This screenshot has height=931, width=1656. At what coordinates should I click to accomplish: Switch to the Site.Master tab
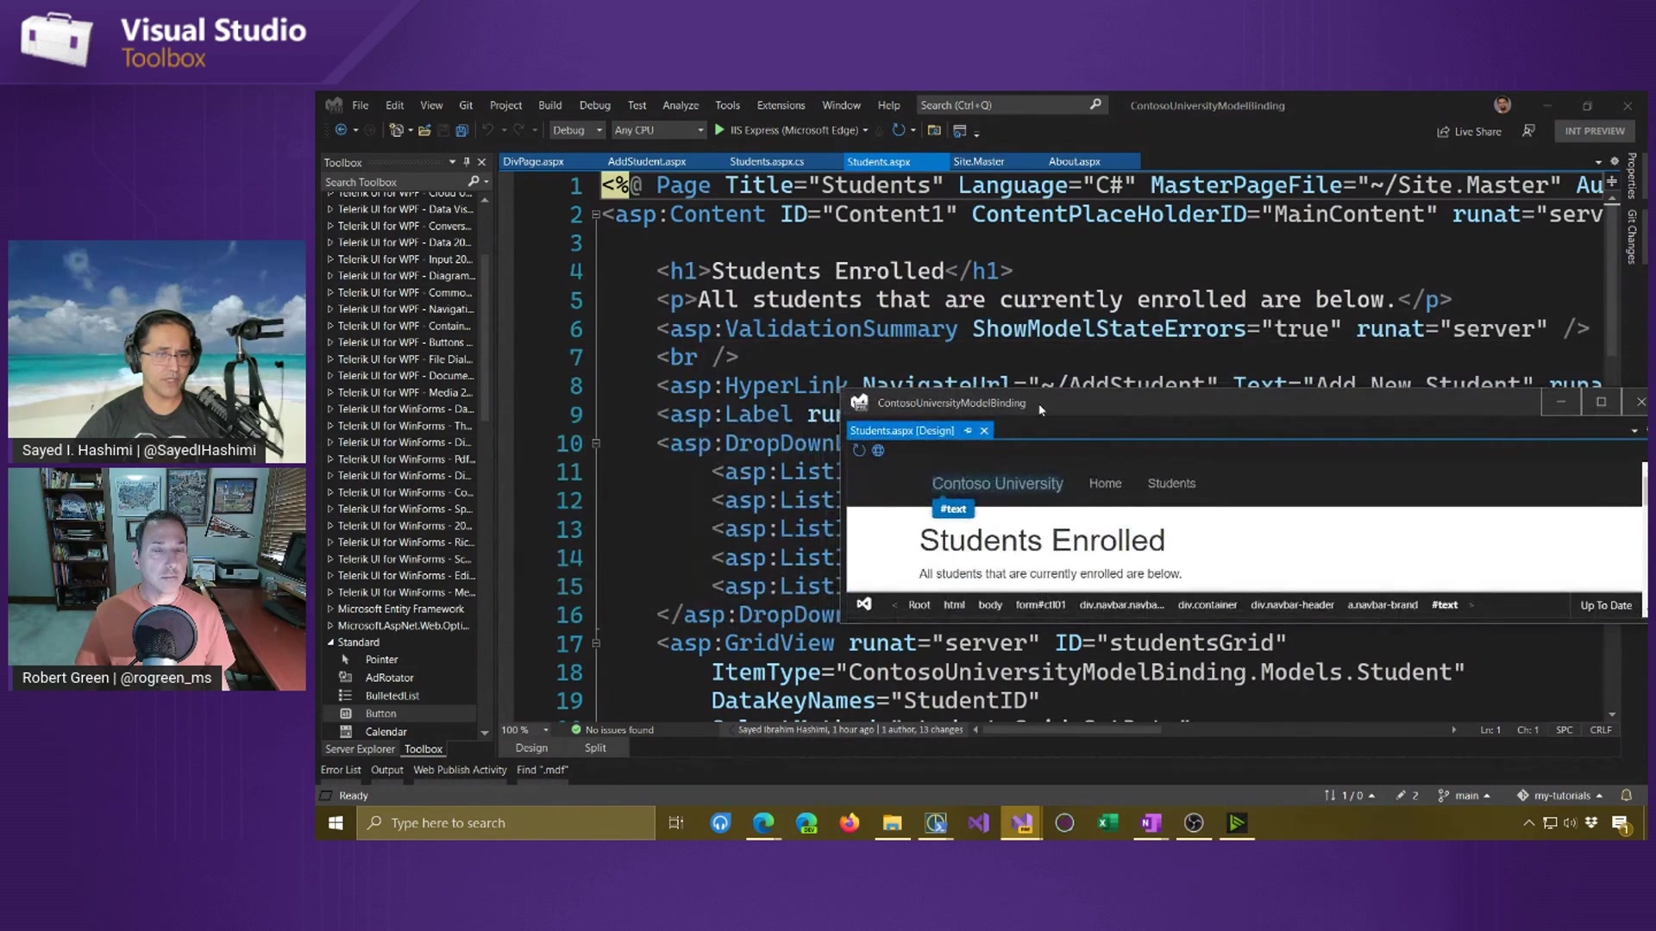click(978, 161)
